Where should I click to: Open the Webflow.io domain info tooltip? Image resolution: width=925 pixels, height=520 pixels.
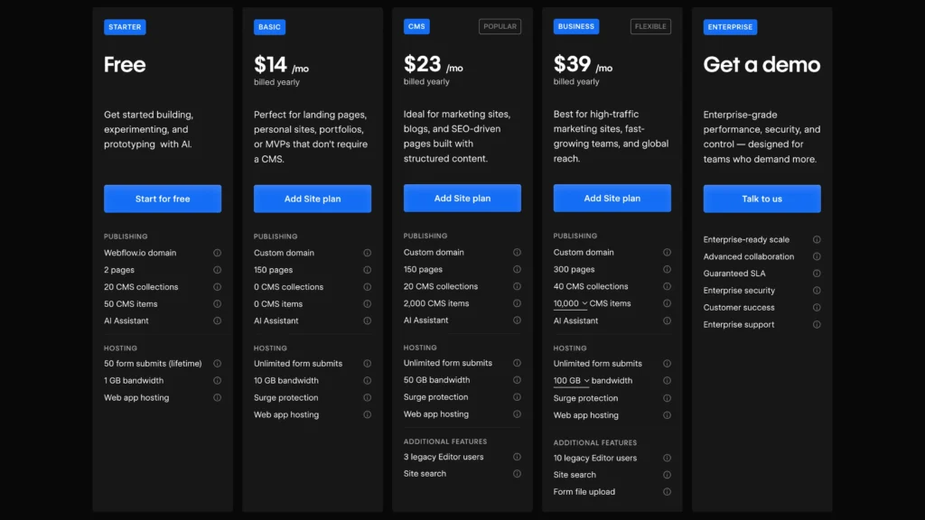click(218, 253)
